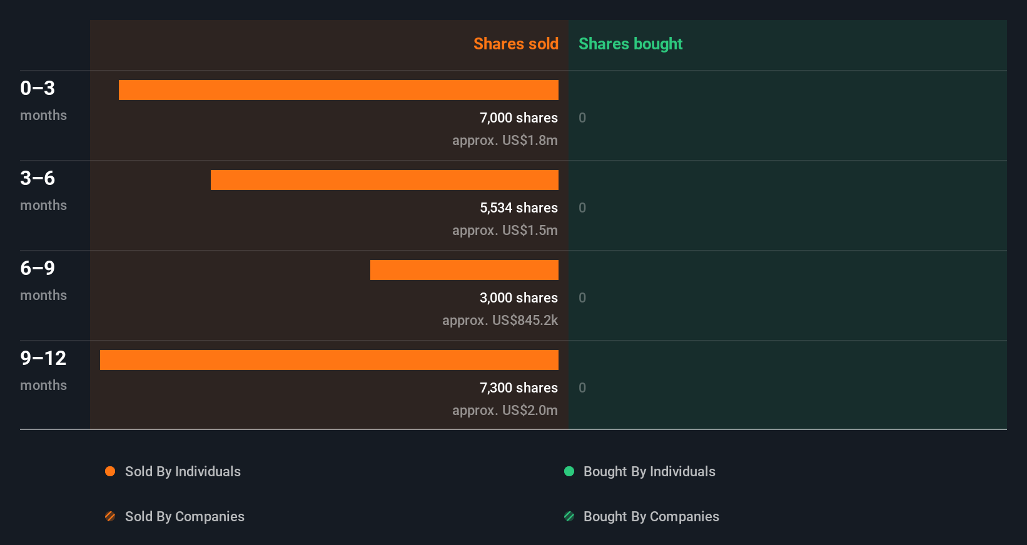This screenshot has height=545, width=1027.
Task: Click the 7,300 shares value
Action: click(519, 387)
